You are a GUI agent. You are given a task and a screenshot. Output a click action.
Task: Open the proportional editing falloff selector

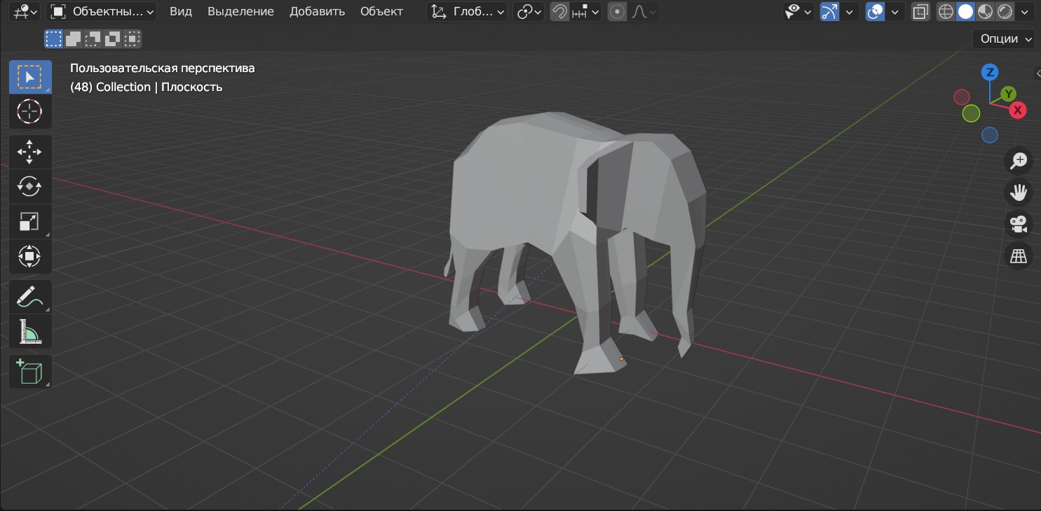pos(644,11)
